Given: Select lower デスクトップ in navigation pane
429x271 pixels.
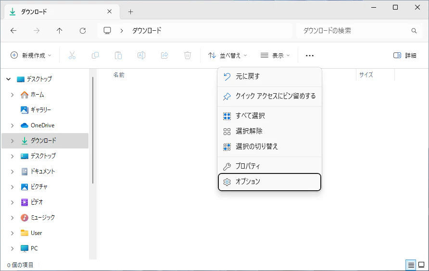Looking at the screenshot, I should [43, 156].
